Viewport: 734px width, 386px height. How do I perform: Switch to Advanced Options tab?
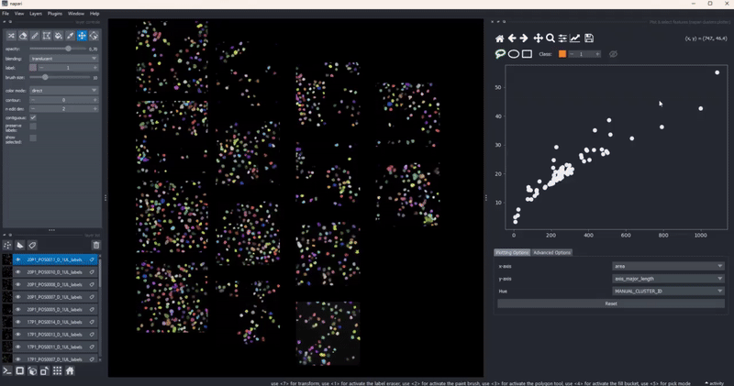coord(552,253)
